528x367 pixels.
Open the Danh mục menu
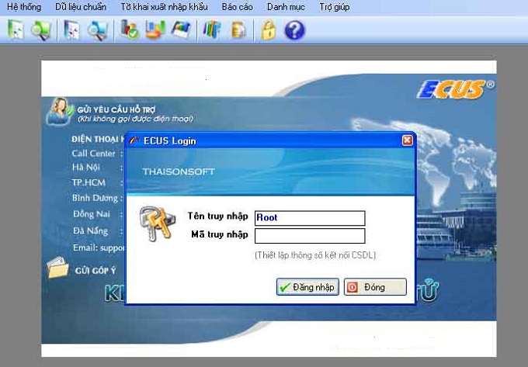click(284, 7)
